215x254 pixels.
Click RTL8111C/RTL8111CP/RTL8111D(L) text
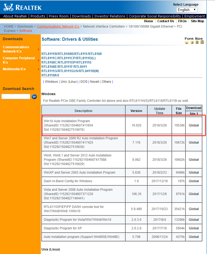pyautogui.click(x=68, y=58)
